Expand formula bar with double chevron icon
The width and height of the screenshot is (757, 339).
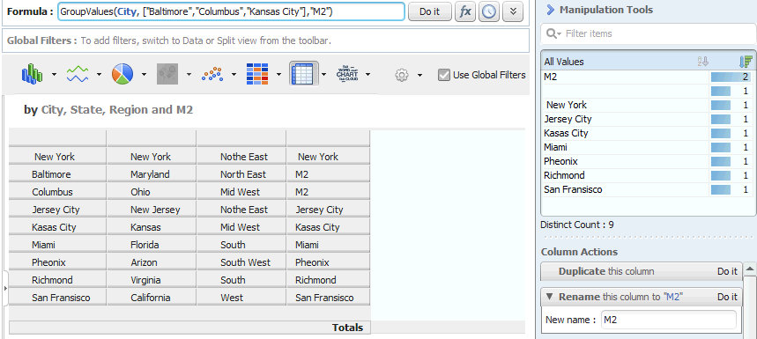click(x=513, y=11)
